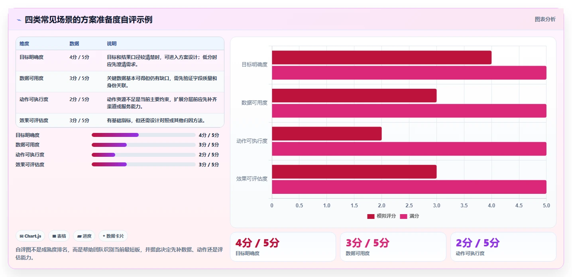Open the 3分 / 5分 数据可用度 data card

[x=393, y=247]
